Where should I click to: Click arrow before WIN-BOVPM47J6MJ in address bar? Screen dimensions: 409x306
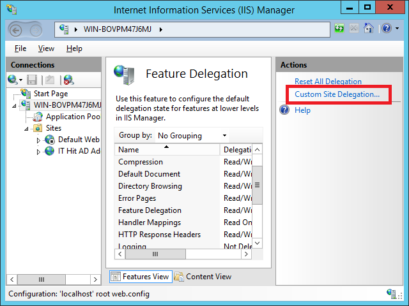pos(76,29)
